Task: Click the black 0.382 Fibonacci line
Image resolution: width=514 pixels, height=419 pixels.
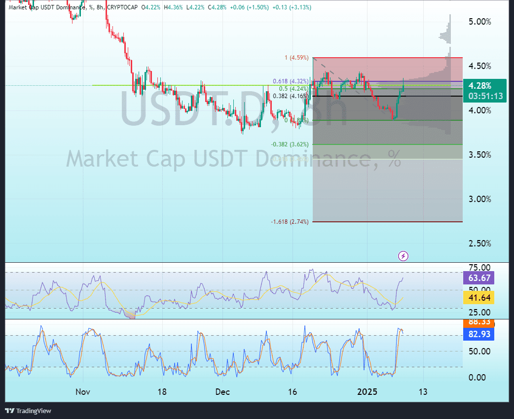Action: click(x=388, y=96)
